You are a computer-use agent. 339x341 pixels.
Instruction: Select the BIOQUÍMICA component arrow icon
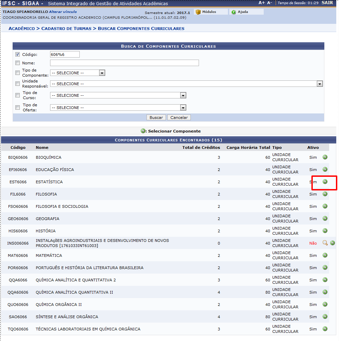(325, 157)
